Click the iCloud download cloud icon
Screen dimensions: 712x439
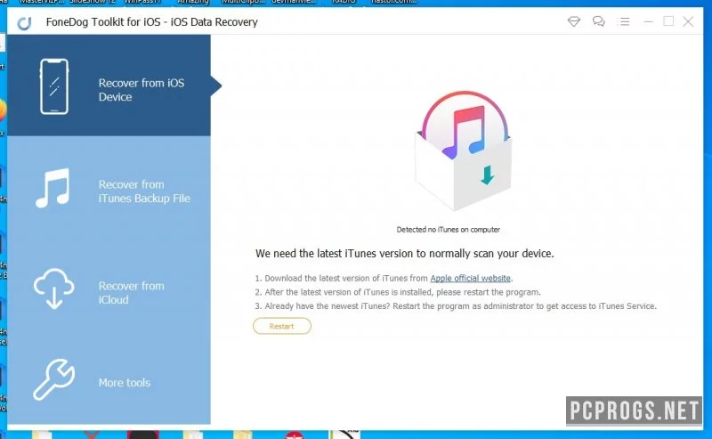53,289
